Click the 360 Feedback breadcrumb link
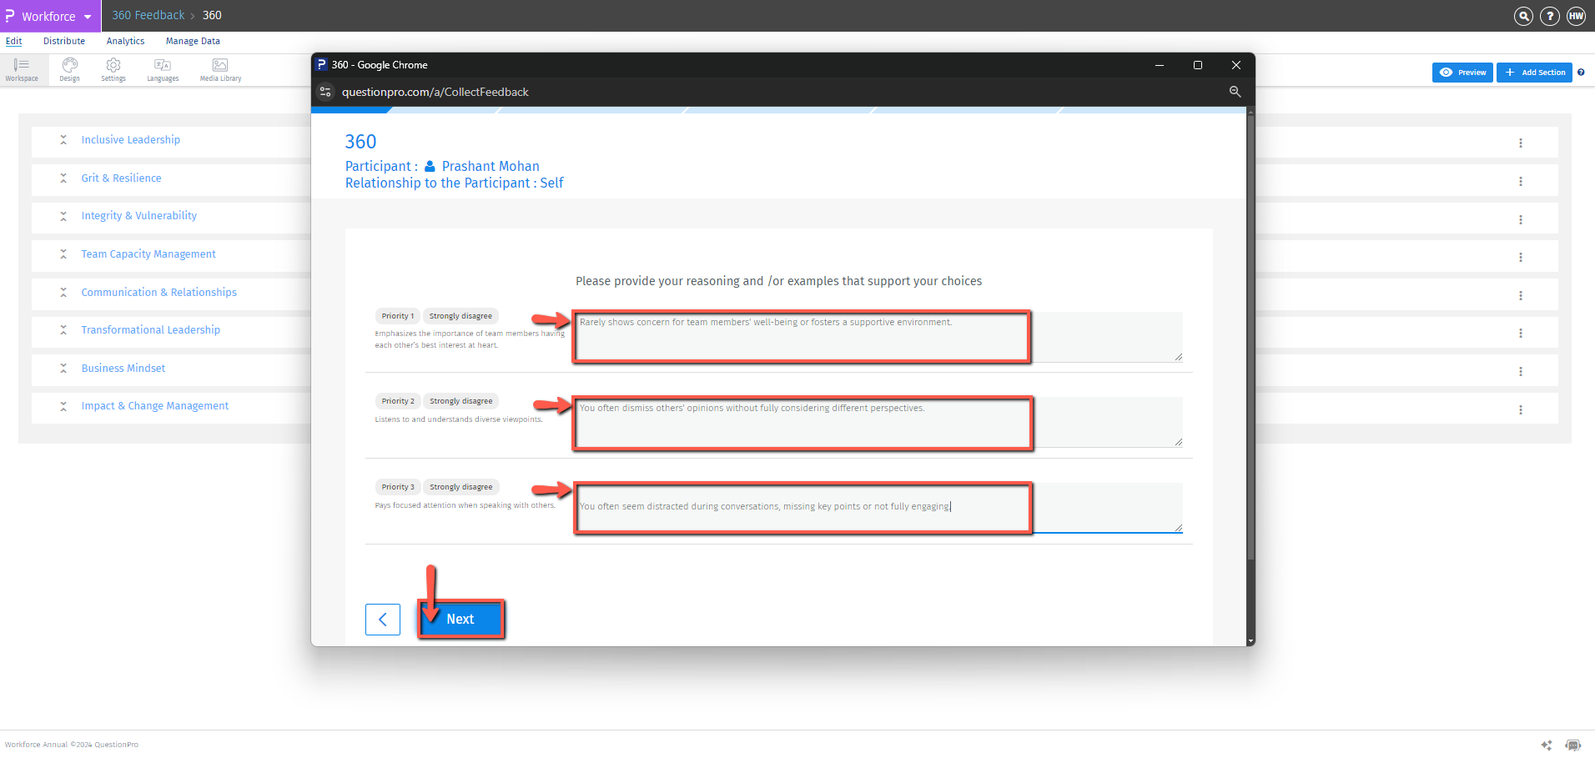This screenshot has width=1595, height=758. tap(148, 15)
